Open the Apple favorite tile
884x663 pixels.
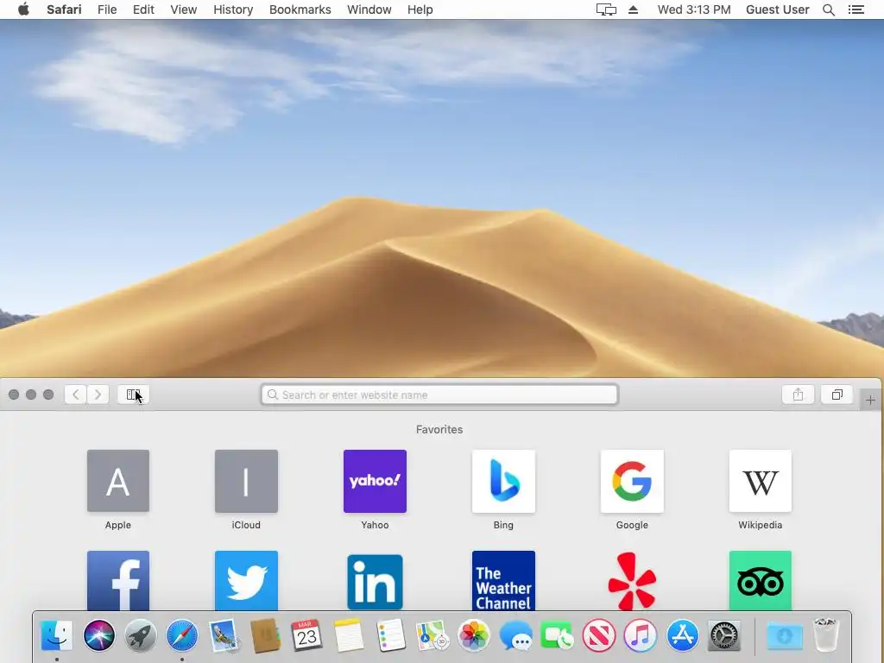click(117, 481)
